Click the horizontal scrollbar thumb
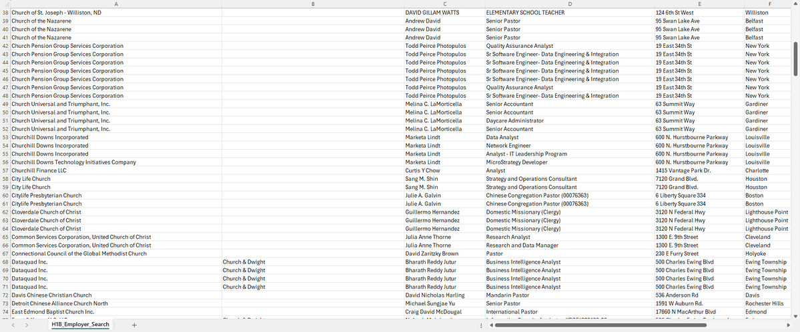The width and height of the screenshot is (800, 332). (601, 325)
